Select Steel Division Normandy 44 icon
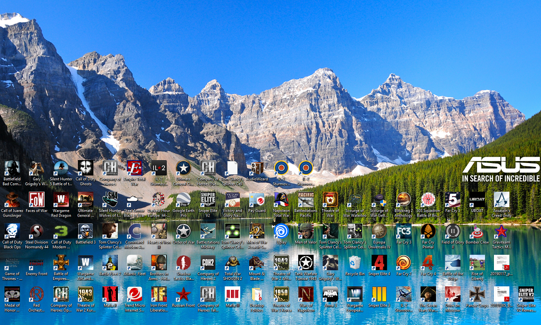The height and width of the screenshot is (325, 541). pyautogui.click(x=37, y=231)
